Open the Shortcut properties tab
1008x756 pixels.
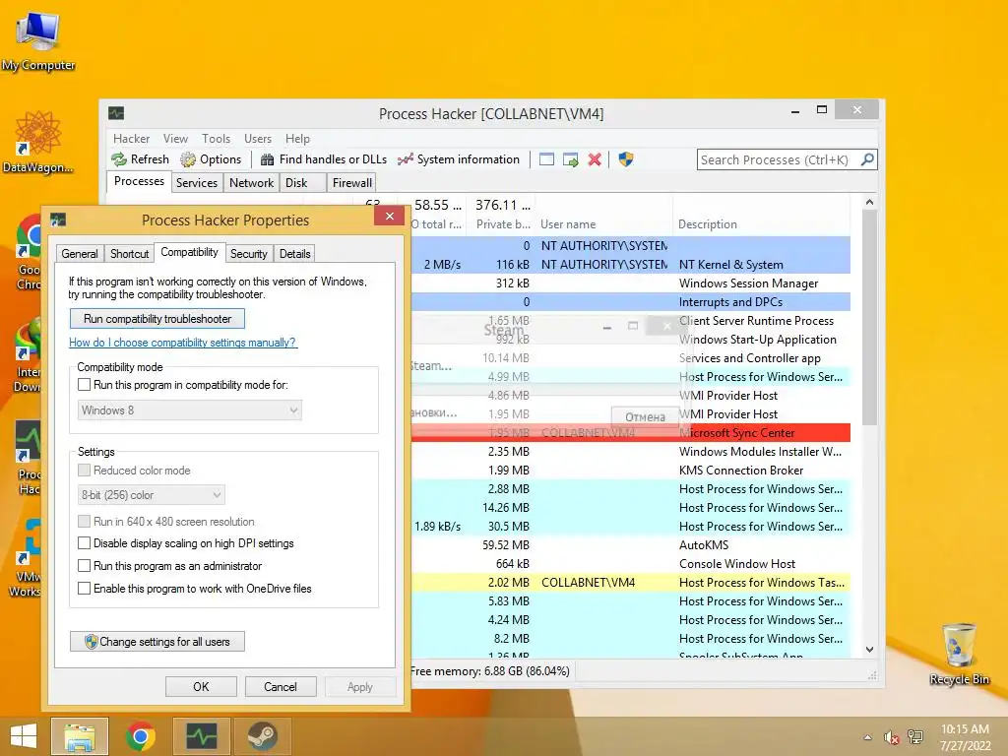click(129, 254)
